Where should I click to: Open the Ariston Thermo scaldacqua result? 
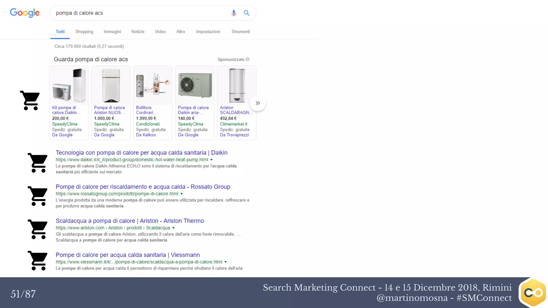click(130, 221)
